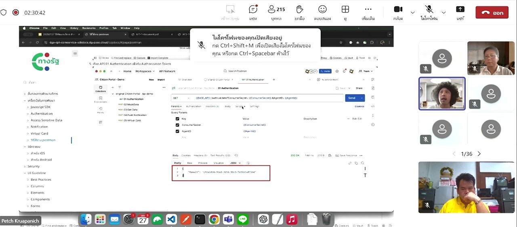The image size is (517, 227).
Task: Open Chrome's Profiles menu
Action: 104,28
